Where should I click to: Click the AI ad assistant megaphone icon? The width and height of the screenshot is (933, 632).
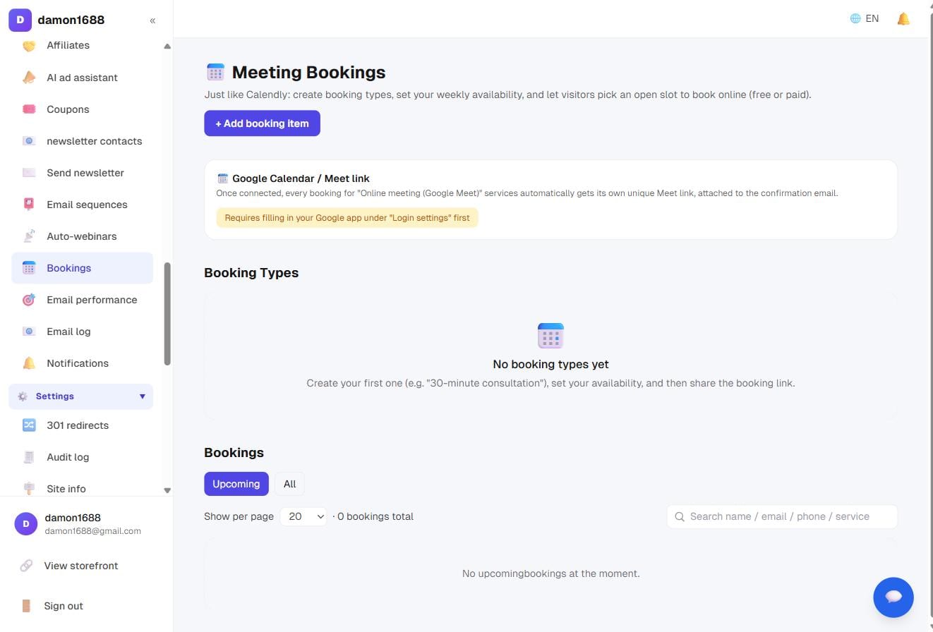[29, 78]
